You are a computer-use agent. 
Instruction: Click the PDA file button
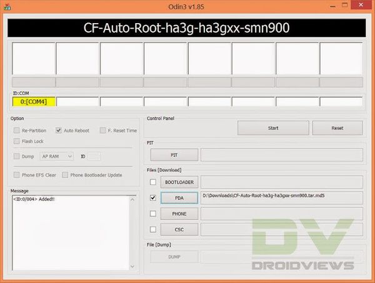click(179, 198)
